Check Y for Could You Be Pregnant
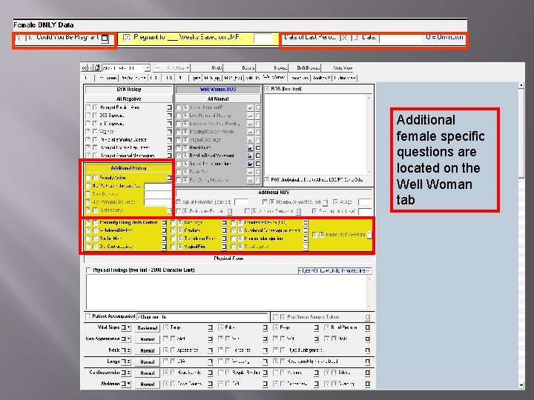The width and height of the screenshot is (534, 400). pyautogui.click(x=19, y=38)
